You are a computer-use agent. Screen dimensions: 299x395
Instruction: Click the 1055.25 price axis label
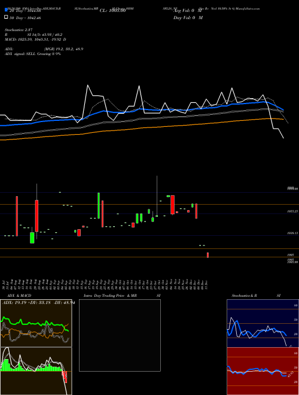293,211
